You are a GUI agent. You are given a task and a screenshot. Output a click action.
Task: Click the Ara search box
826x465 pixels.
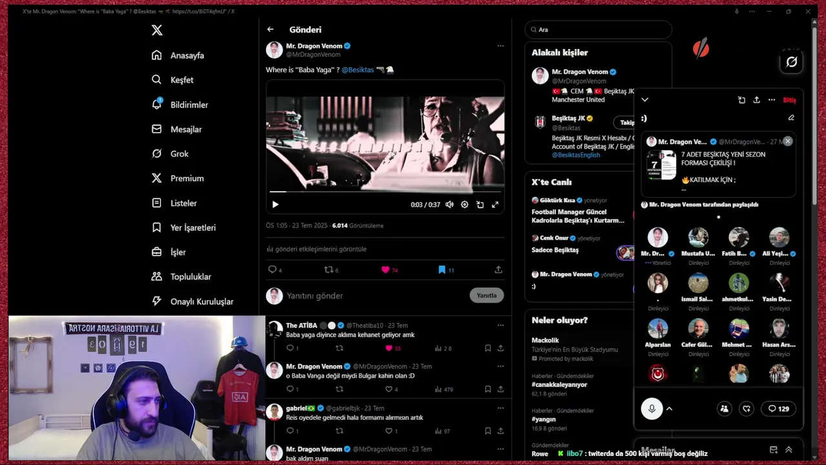click(598, 30)
